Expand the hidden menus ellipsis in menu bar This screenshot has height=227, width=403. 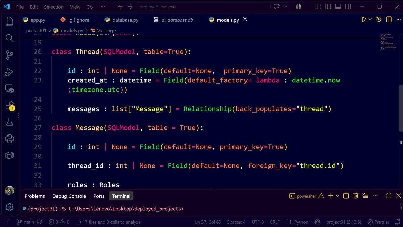(103, 7)
